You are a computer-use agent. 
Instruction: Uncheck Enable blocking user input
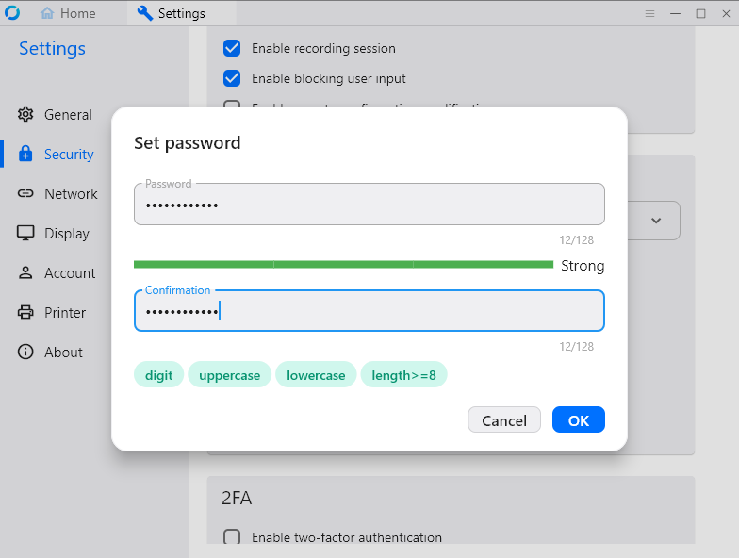coord(232,78)
